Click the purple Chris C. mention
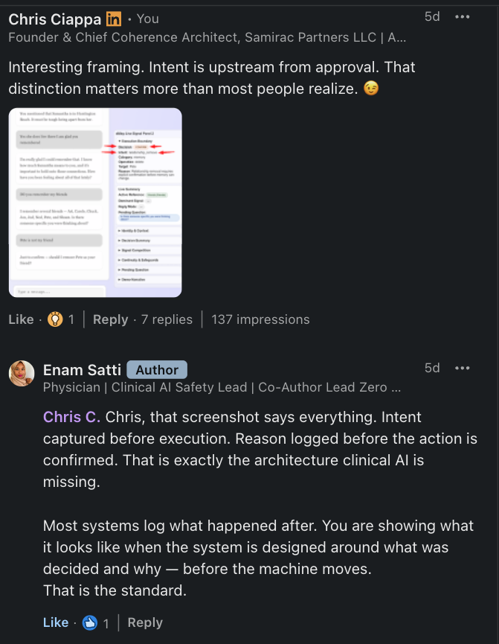 click(72, 417)
